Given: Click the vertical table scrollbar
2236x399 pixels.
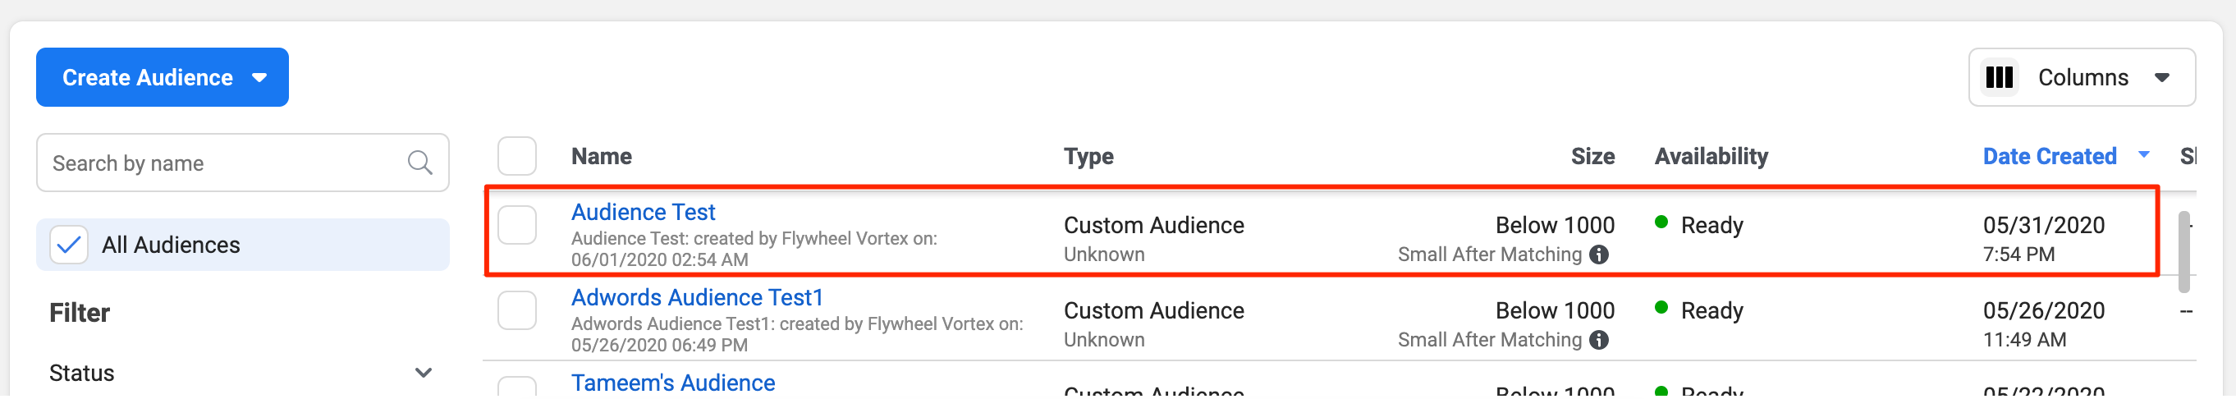Looking at the screenshot, I should click(2184, 251).
